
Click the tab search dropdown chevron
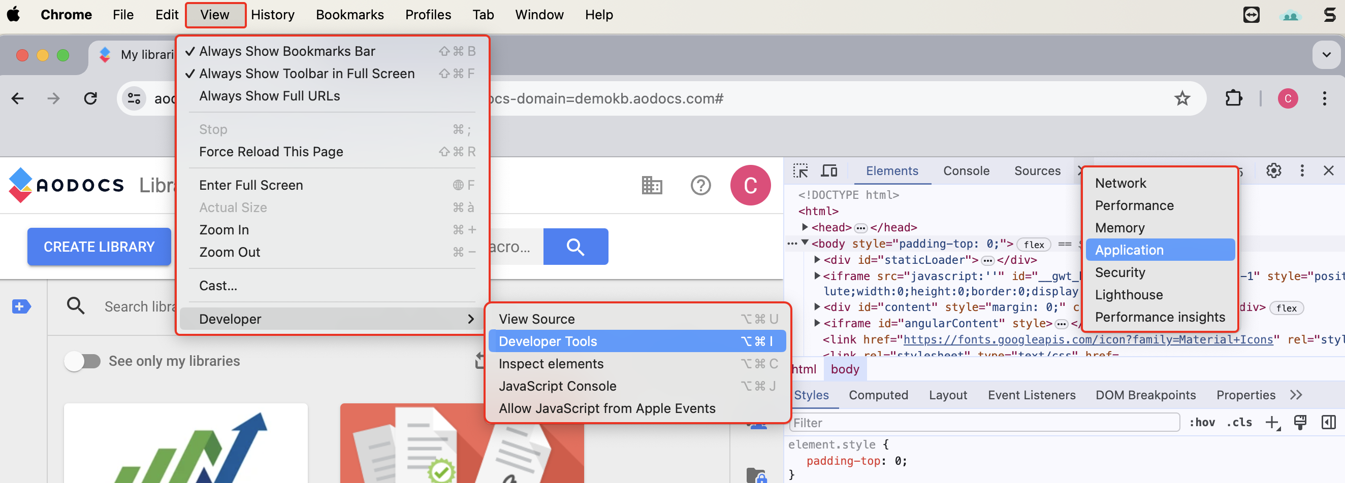pyautogui.click(x=1326, y=55)
